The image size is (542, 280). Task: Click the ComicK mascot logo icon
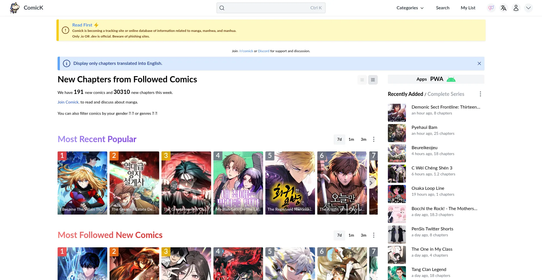click(x=15, y=8)
